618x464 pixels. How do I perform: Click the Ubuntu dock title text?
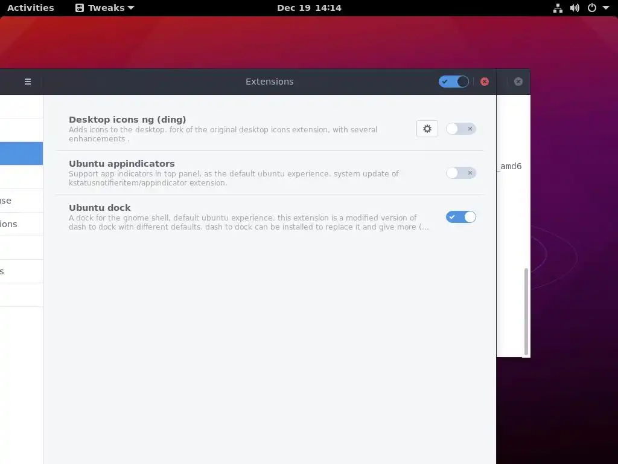point(100,208)
